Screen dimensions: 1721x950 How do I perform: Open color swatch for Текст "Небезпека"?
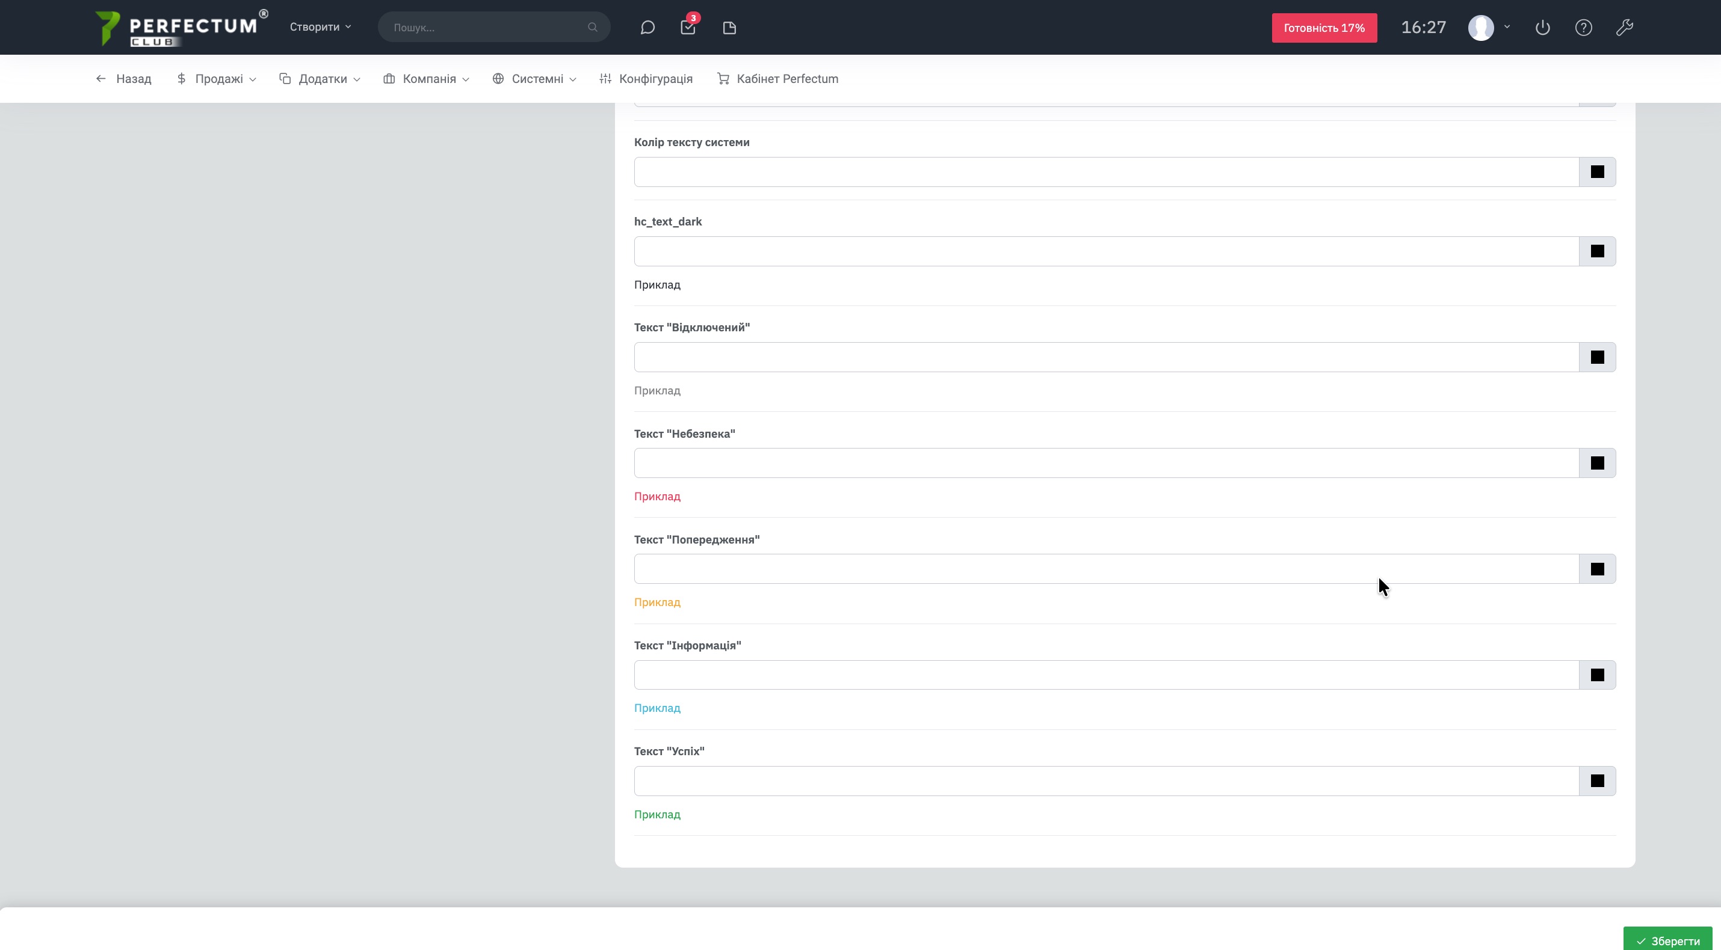(x=1596, y=462)
